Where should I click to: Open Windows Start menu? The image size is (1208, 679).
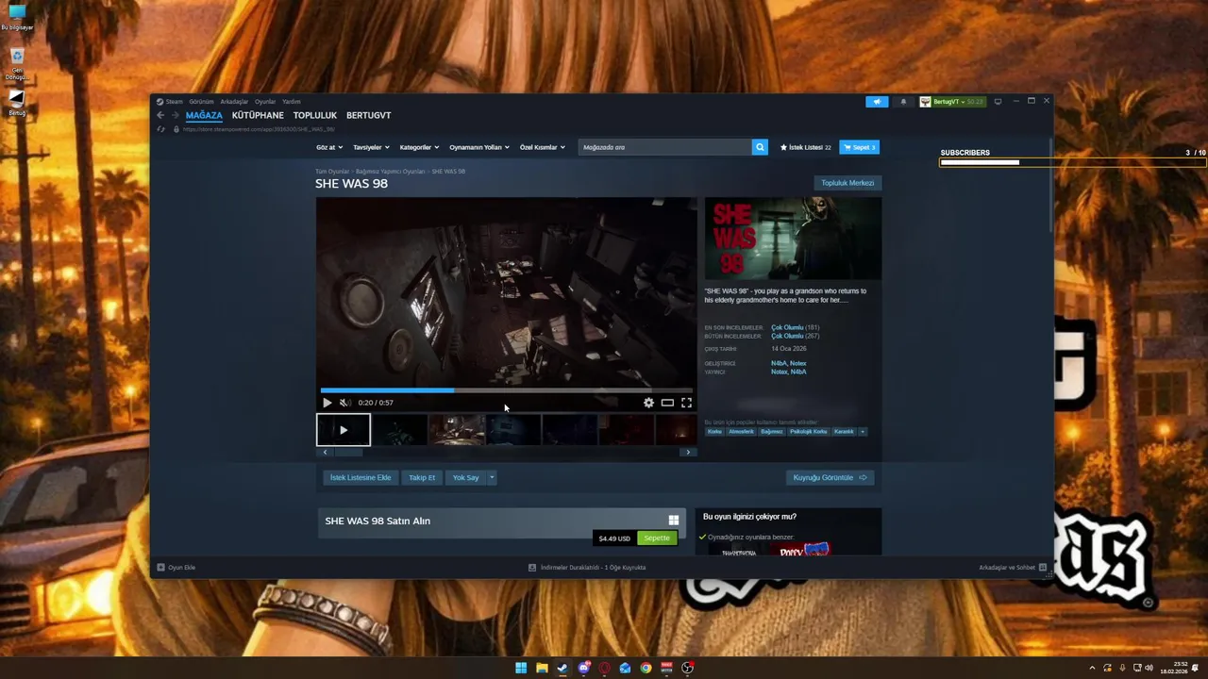(x=521, y=668)
